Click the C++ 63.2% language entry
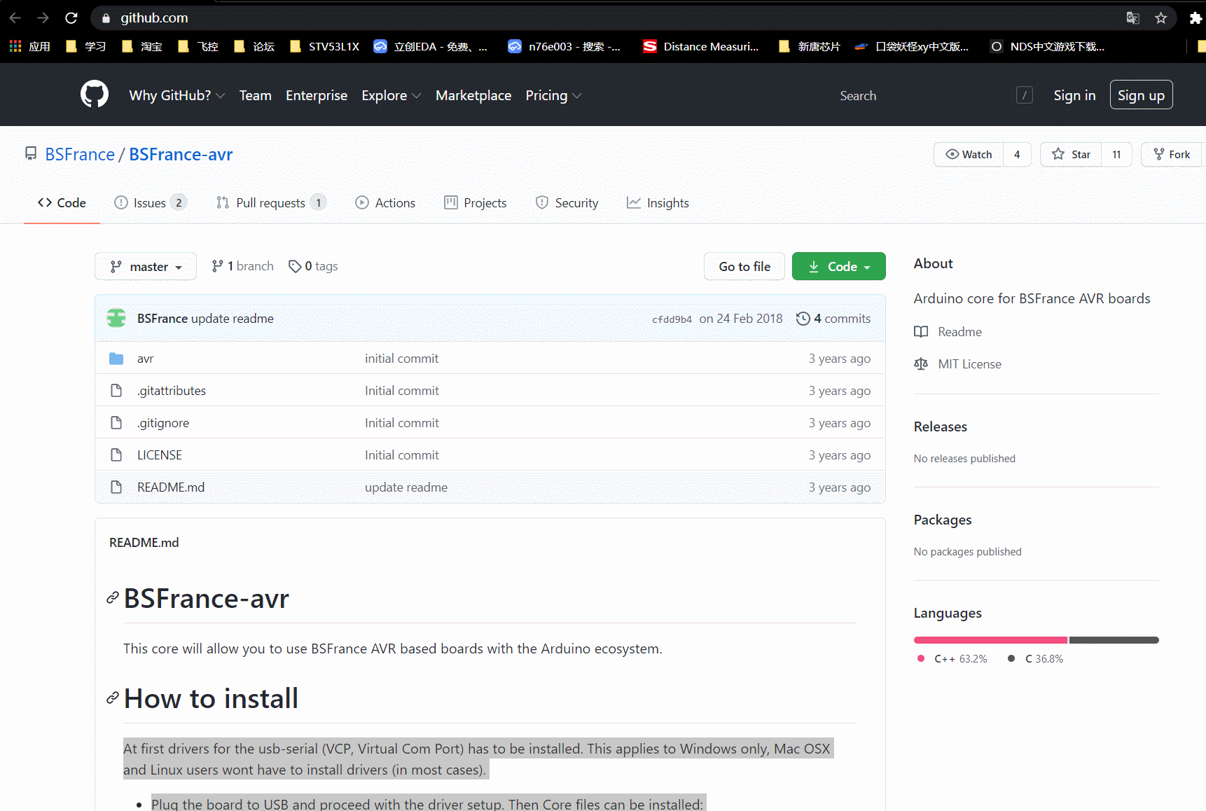Viewport: 1206px width, 811px height. (952, 659)
